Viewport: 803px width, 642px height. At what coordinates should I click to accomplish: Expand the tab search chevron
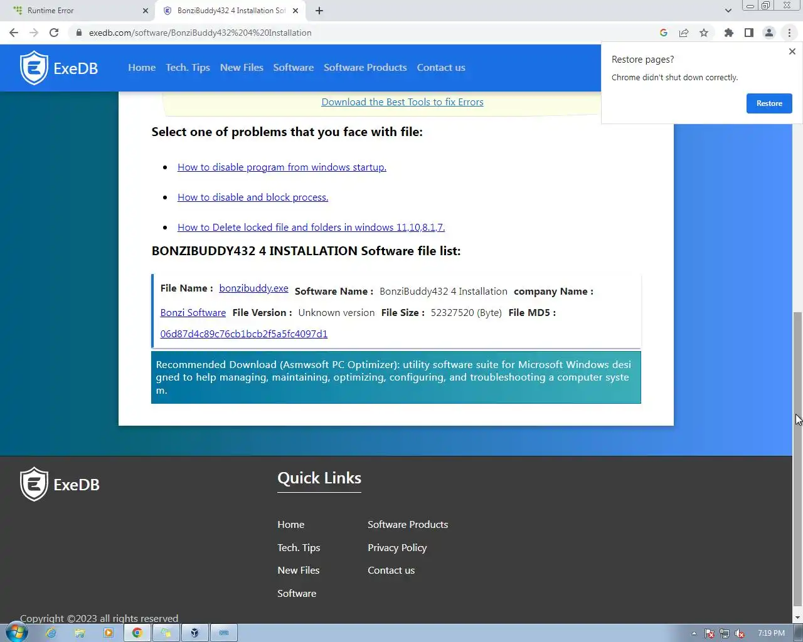coord(728,11)
